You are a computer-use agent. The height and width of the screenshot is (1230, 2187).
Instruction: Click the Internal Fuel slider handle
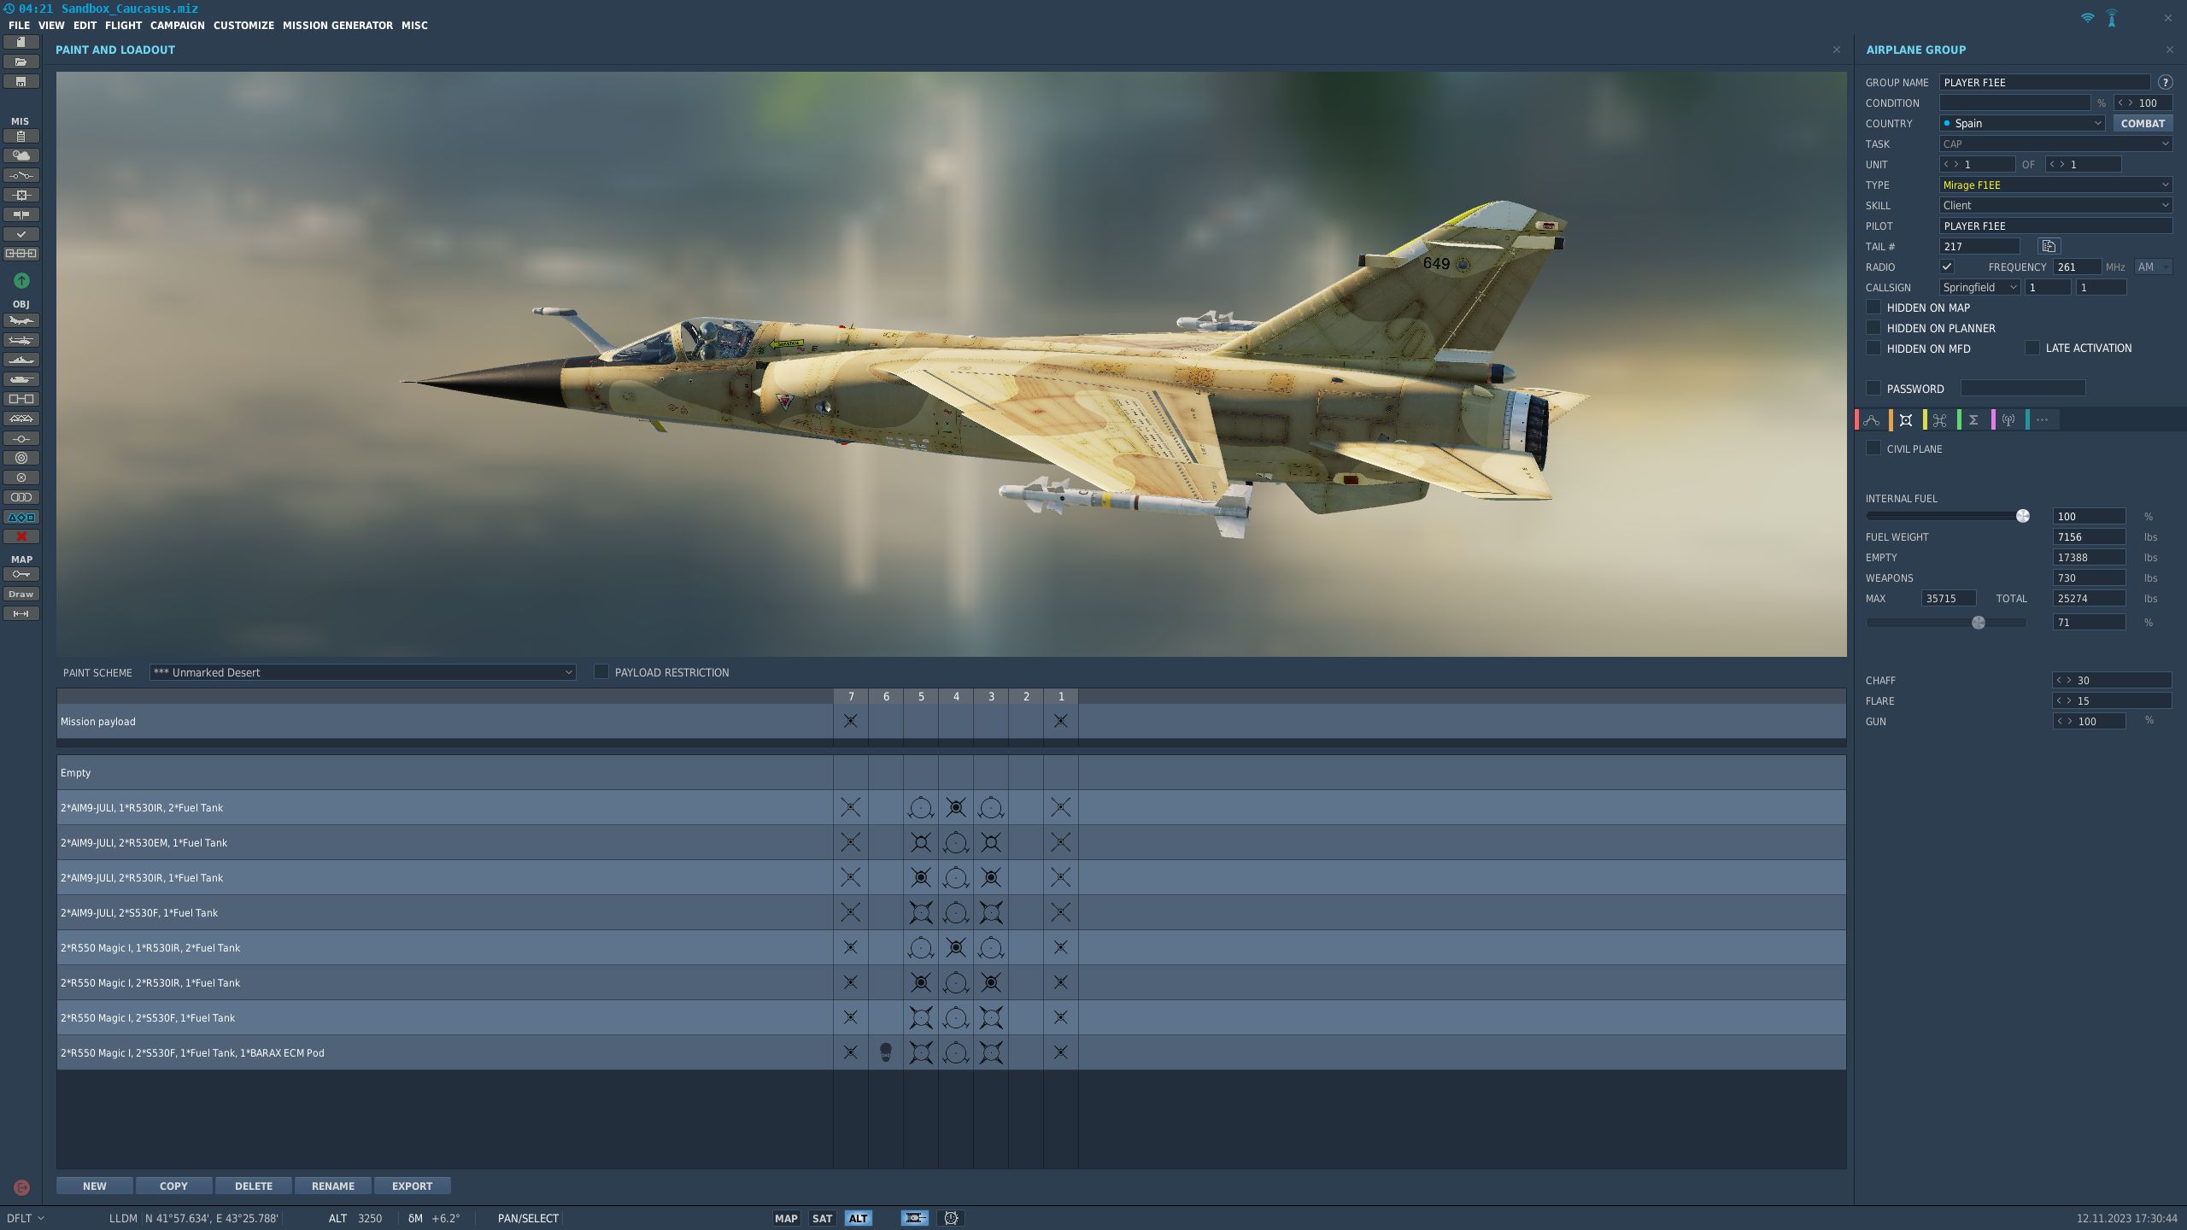pos(2022,516)
